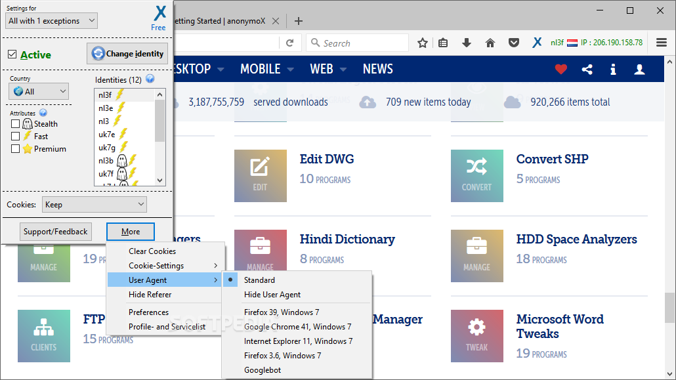Viewport: 676px width, 380px height.
Task: Open the Settings for dropdown
Action: tap(51, 21)
